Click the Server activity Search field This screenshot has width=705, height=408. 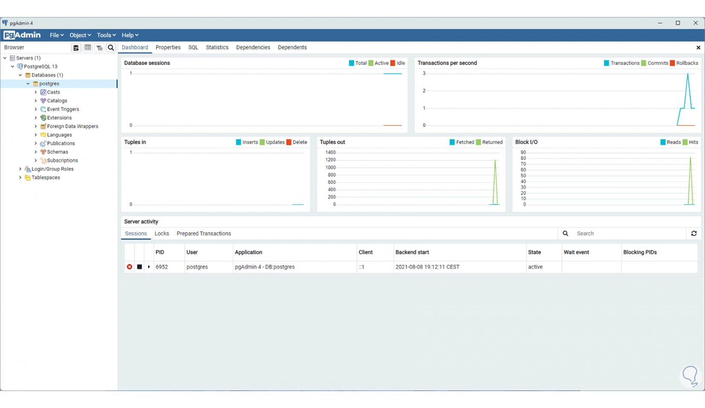tap(629, 234)
